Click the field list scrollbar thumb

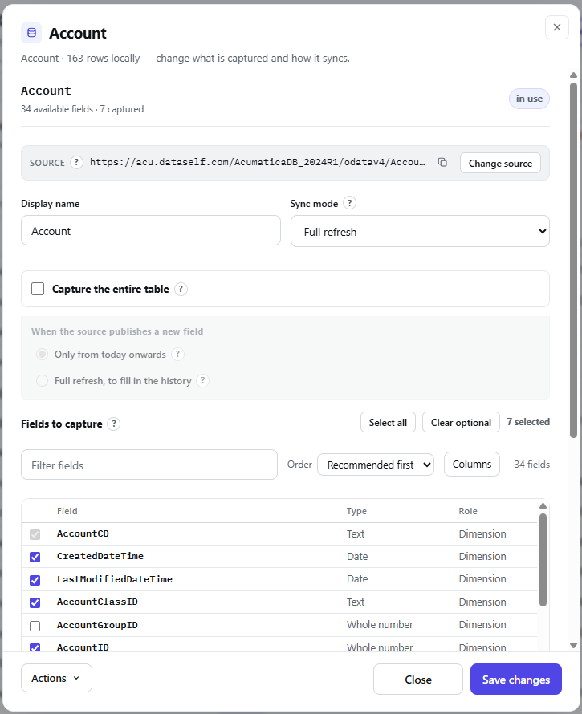pyautogui.click(x=543, y=560)
